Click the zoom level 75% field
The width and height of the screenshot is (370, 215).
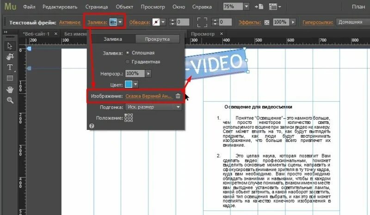point(233,6)
